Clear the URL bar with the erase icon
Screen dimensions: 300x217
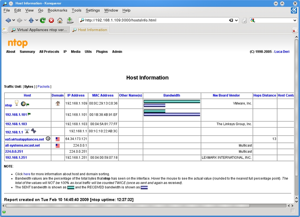231,20
